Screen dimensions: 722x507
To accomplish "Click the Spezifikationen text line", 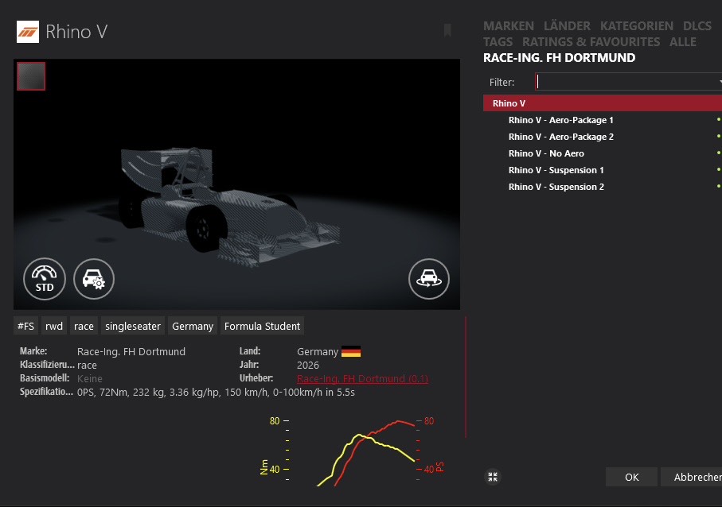I will 216,393.
